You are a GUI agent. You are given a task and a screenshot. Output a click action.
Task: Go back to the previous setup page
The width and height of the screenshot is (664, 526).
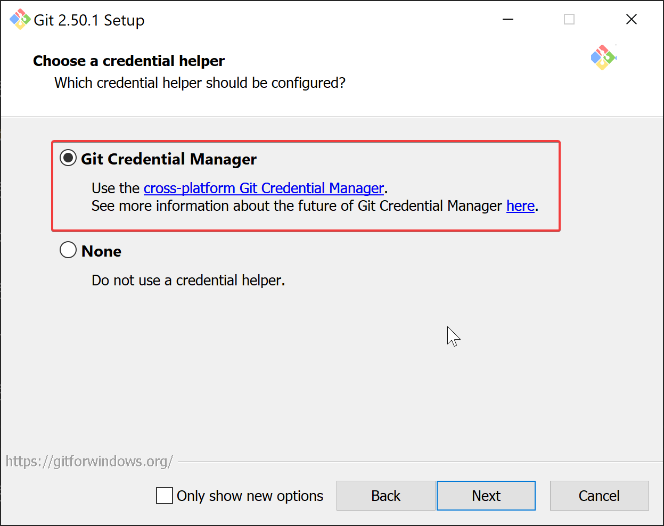pyautogui.click(x=386, y=496)
